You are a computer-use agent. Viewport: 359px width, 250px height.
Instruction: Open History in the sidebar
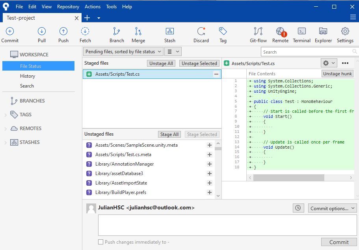[28, 76]
